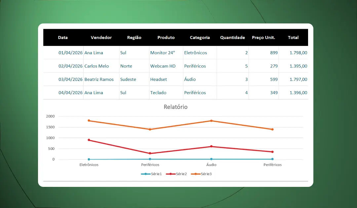Click the orange Série3 point above Áudio

211,121
